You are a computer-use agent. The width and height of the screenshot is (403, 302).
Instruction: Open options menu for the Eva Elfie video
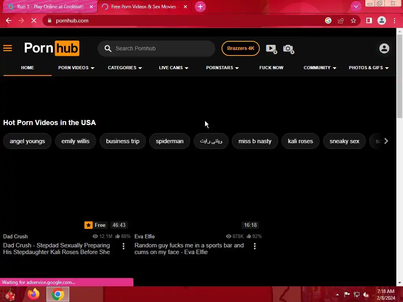pyautogui.click(x=255, y=246)
